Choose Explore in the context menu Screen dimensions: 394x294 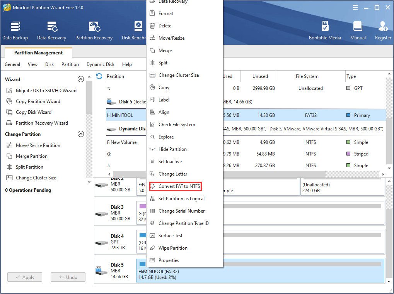coord(185,137)
